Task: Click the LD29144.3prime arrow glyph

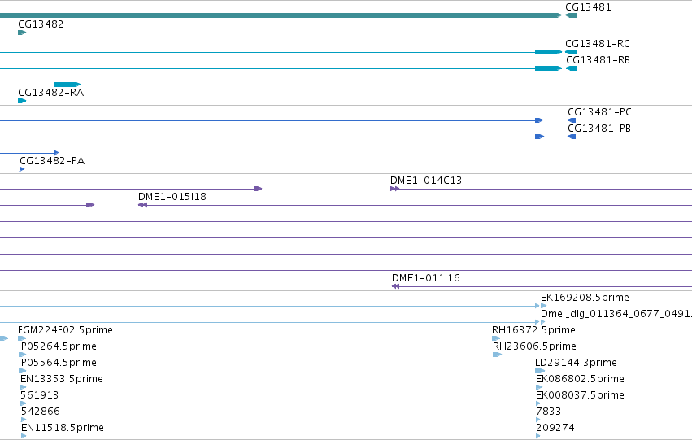Action: [x=540, y=371]
